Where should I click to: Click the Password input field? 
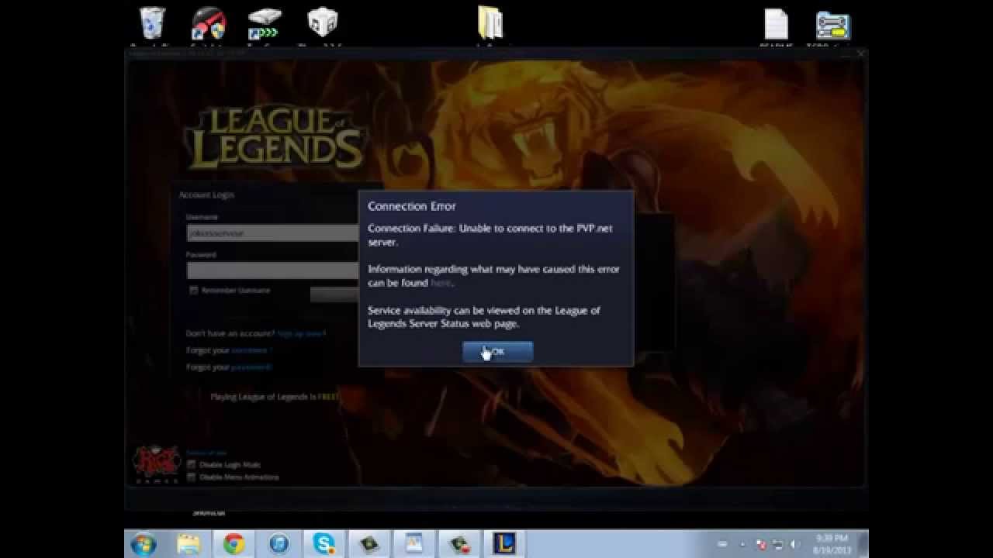click(x=272, y=270)
